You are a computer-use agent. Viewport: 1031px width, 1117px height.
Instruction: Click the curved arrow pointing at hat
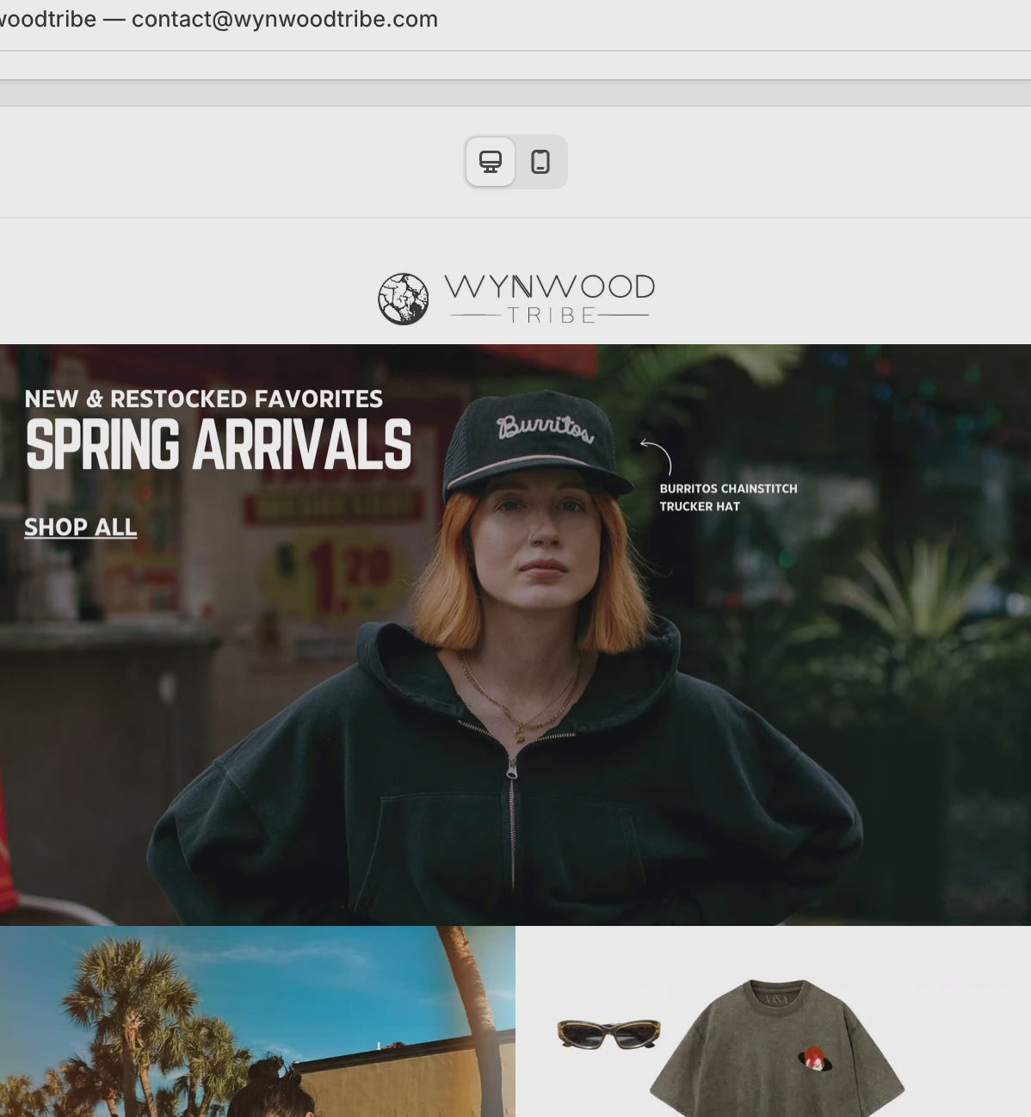657,455
